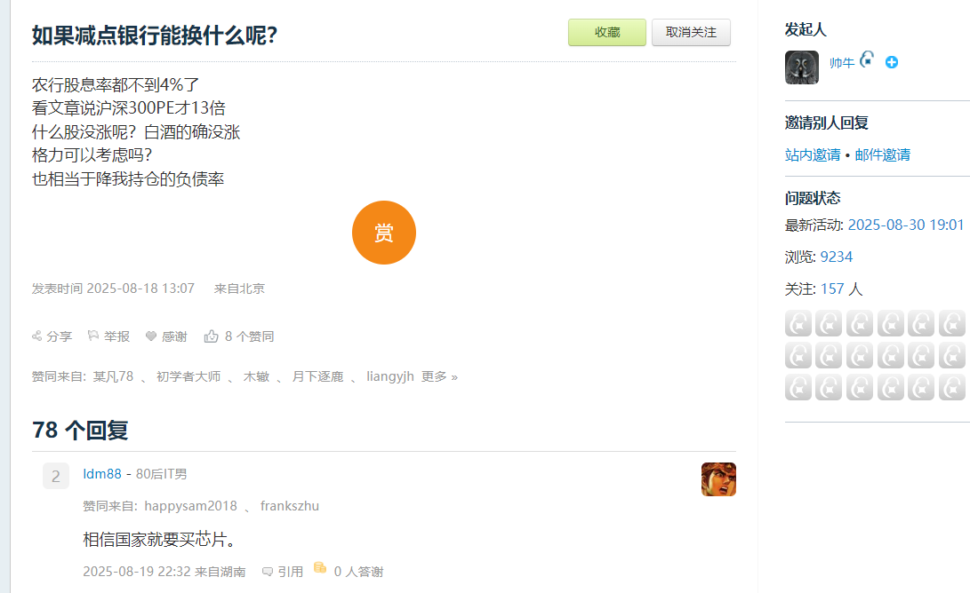Toggle the 收藏 favorite button

607,32
